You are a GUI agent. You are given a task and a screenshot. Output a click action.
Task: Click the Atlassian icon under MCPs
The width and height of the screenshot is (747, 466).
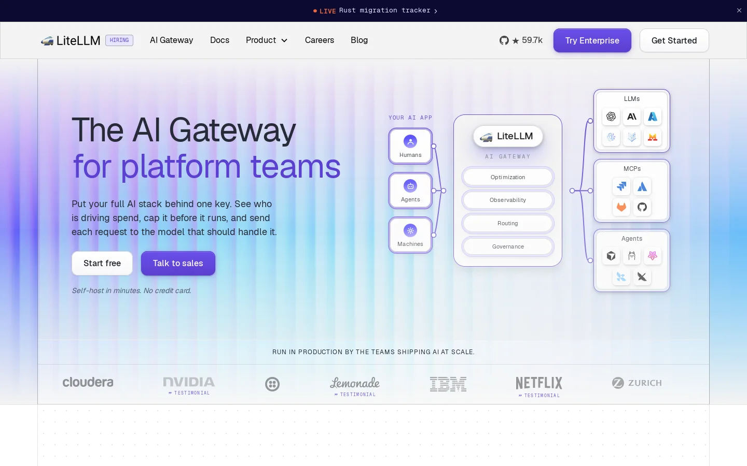pyautogui.click(x=642, y=186)
